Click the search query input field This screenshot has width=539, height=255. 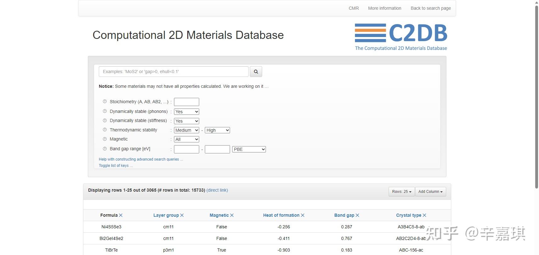point(173,72)
